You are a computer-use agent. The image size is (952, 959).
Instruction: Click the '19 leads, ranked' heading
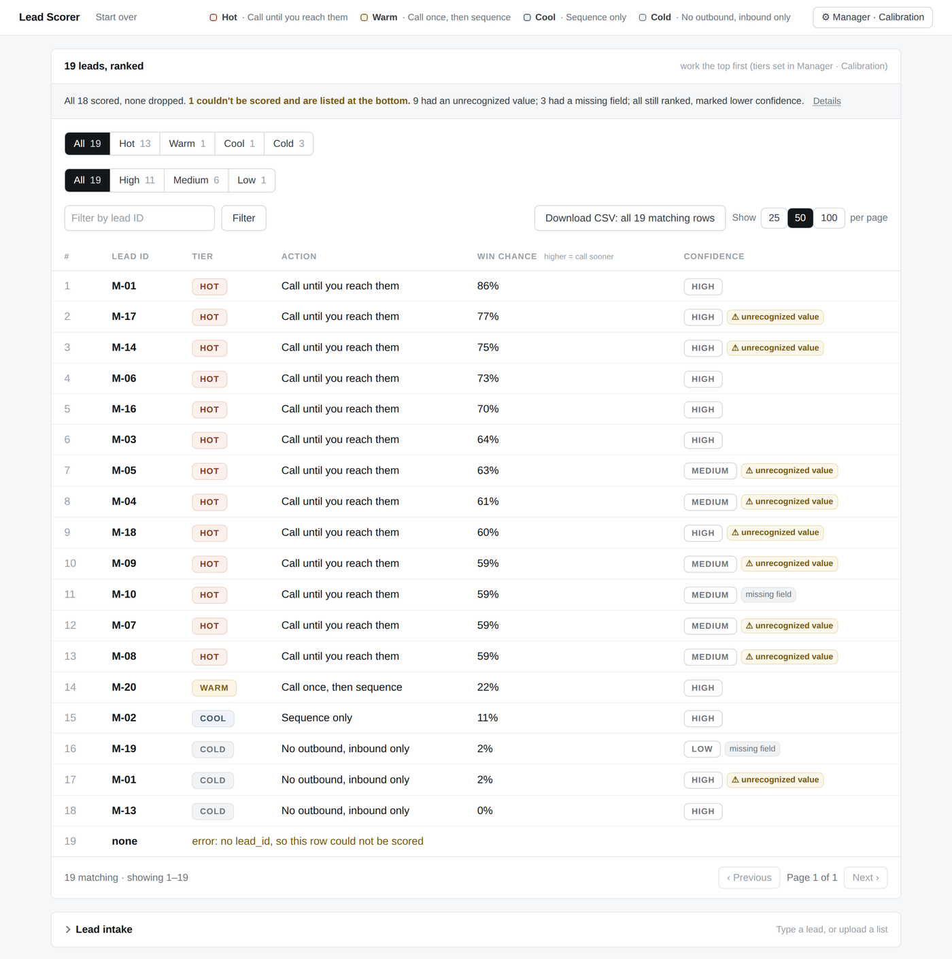[x=104, y=66]
